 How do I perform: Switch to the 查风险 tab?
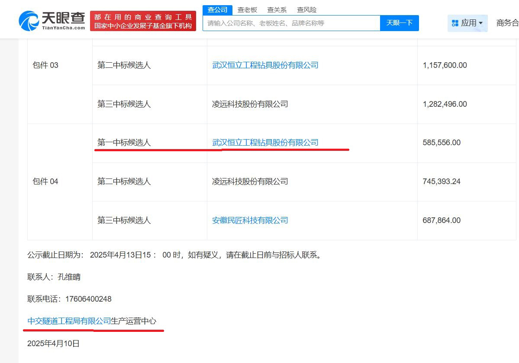coord(307,10)
